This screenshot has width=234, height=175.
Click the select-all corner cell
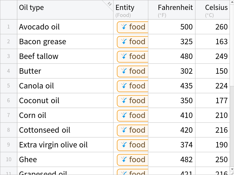click(9, 10)
